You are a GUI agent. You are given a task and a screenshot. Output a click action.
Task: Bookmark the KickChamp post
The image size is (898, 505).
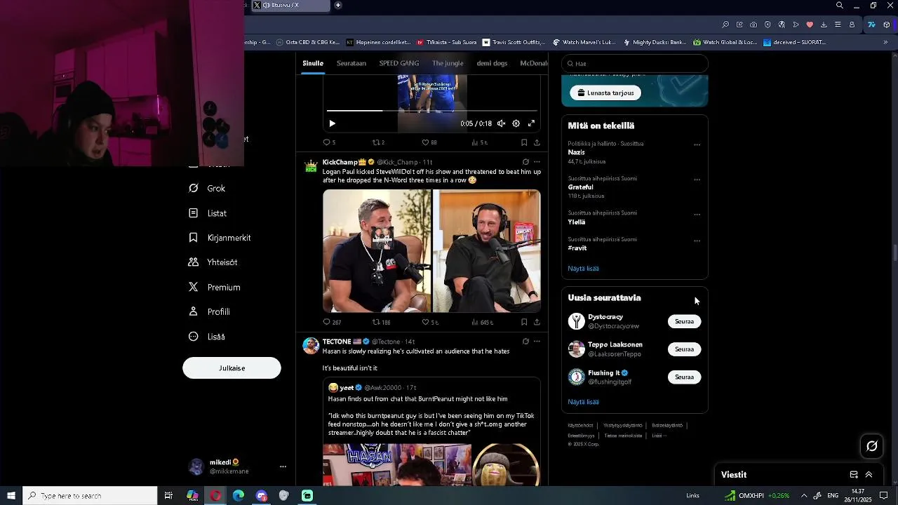click(524, 323)
